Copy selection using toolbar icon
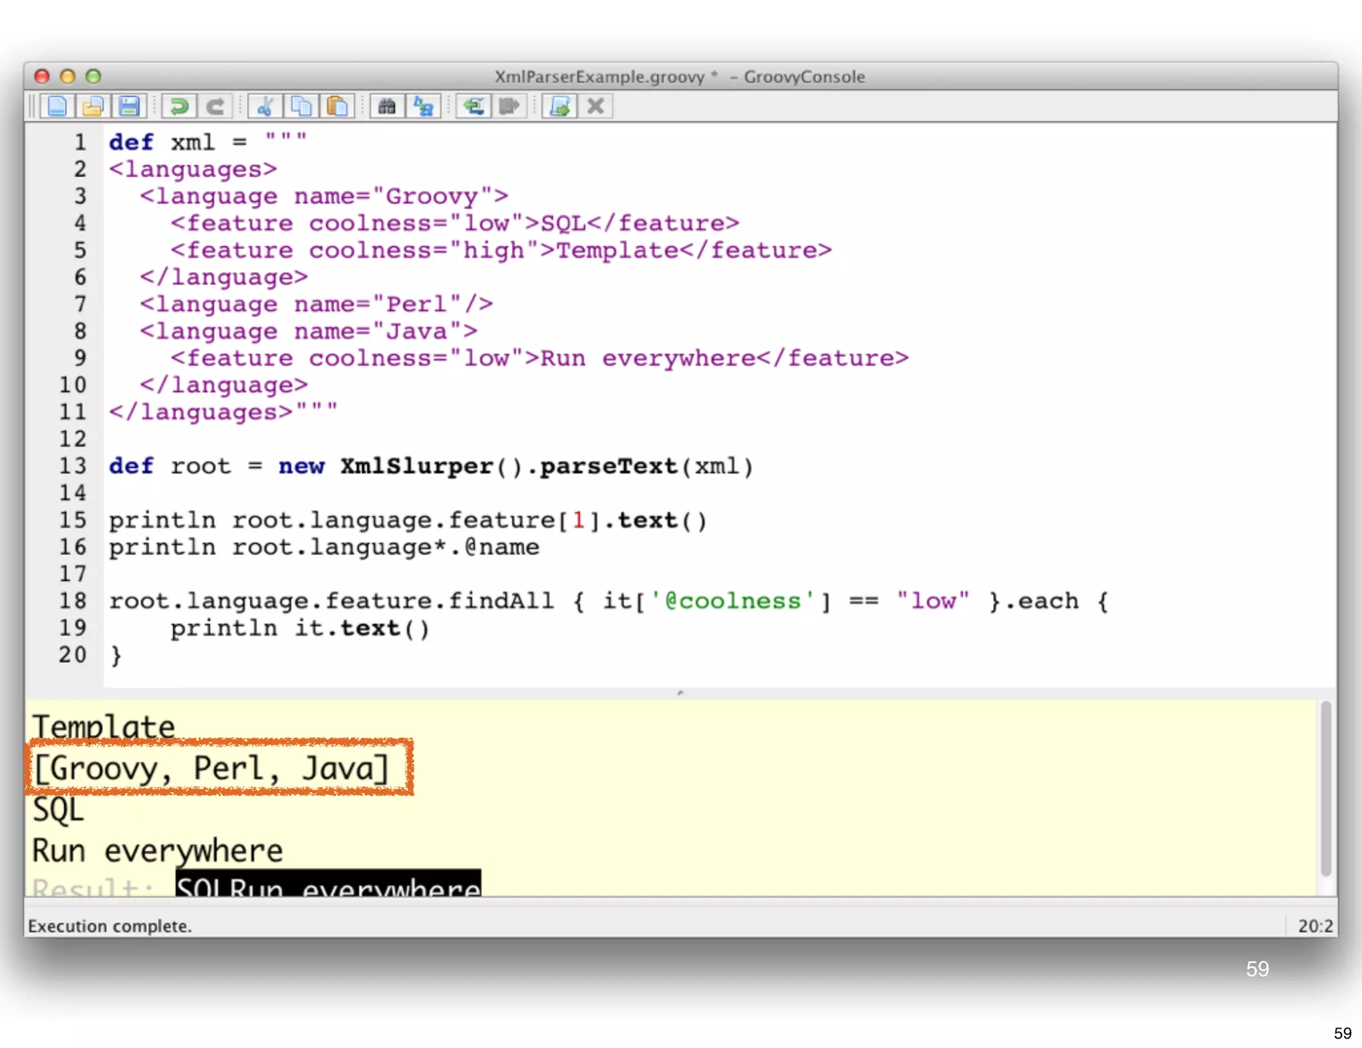Image resolution: width=1362 pixels, height=1048 pixels. [x=301, y=106]
